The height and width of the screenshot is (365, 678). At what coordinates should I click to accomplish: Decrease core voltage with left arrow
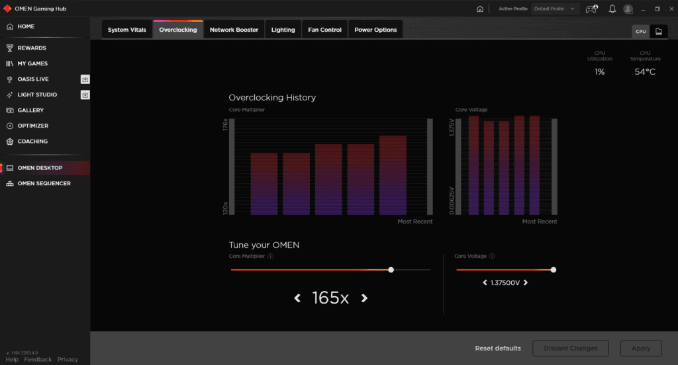click(485, 282)
